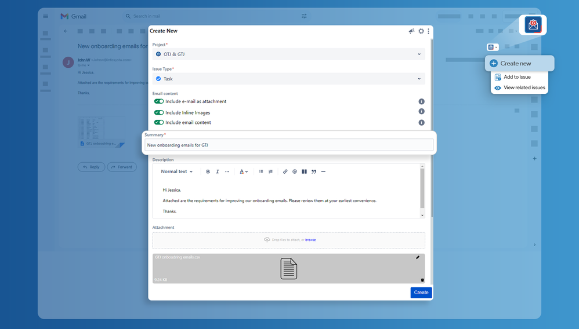This screenshot has height=329, width=579.
Task: Click the Forward button in Gmail
Action: click(x=122, y=167)
